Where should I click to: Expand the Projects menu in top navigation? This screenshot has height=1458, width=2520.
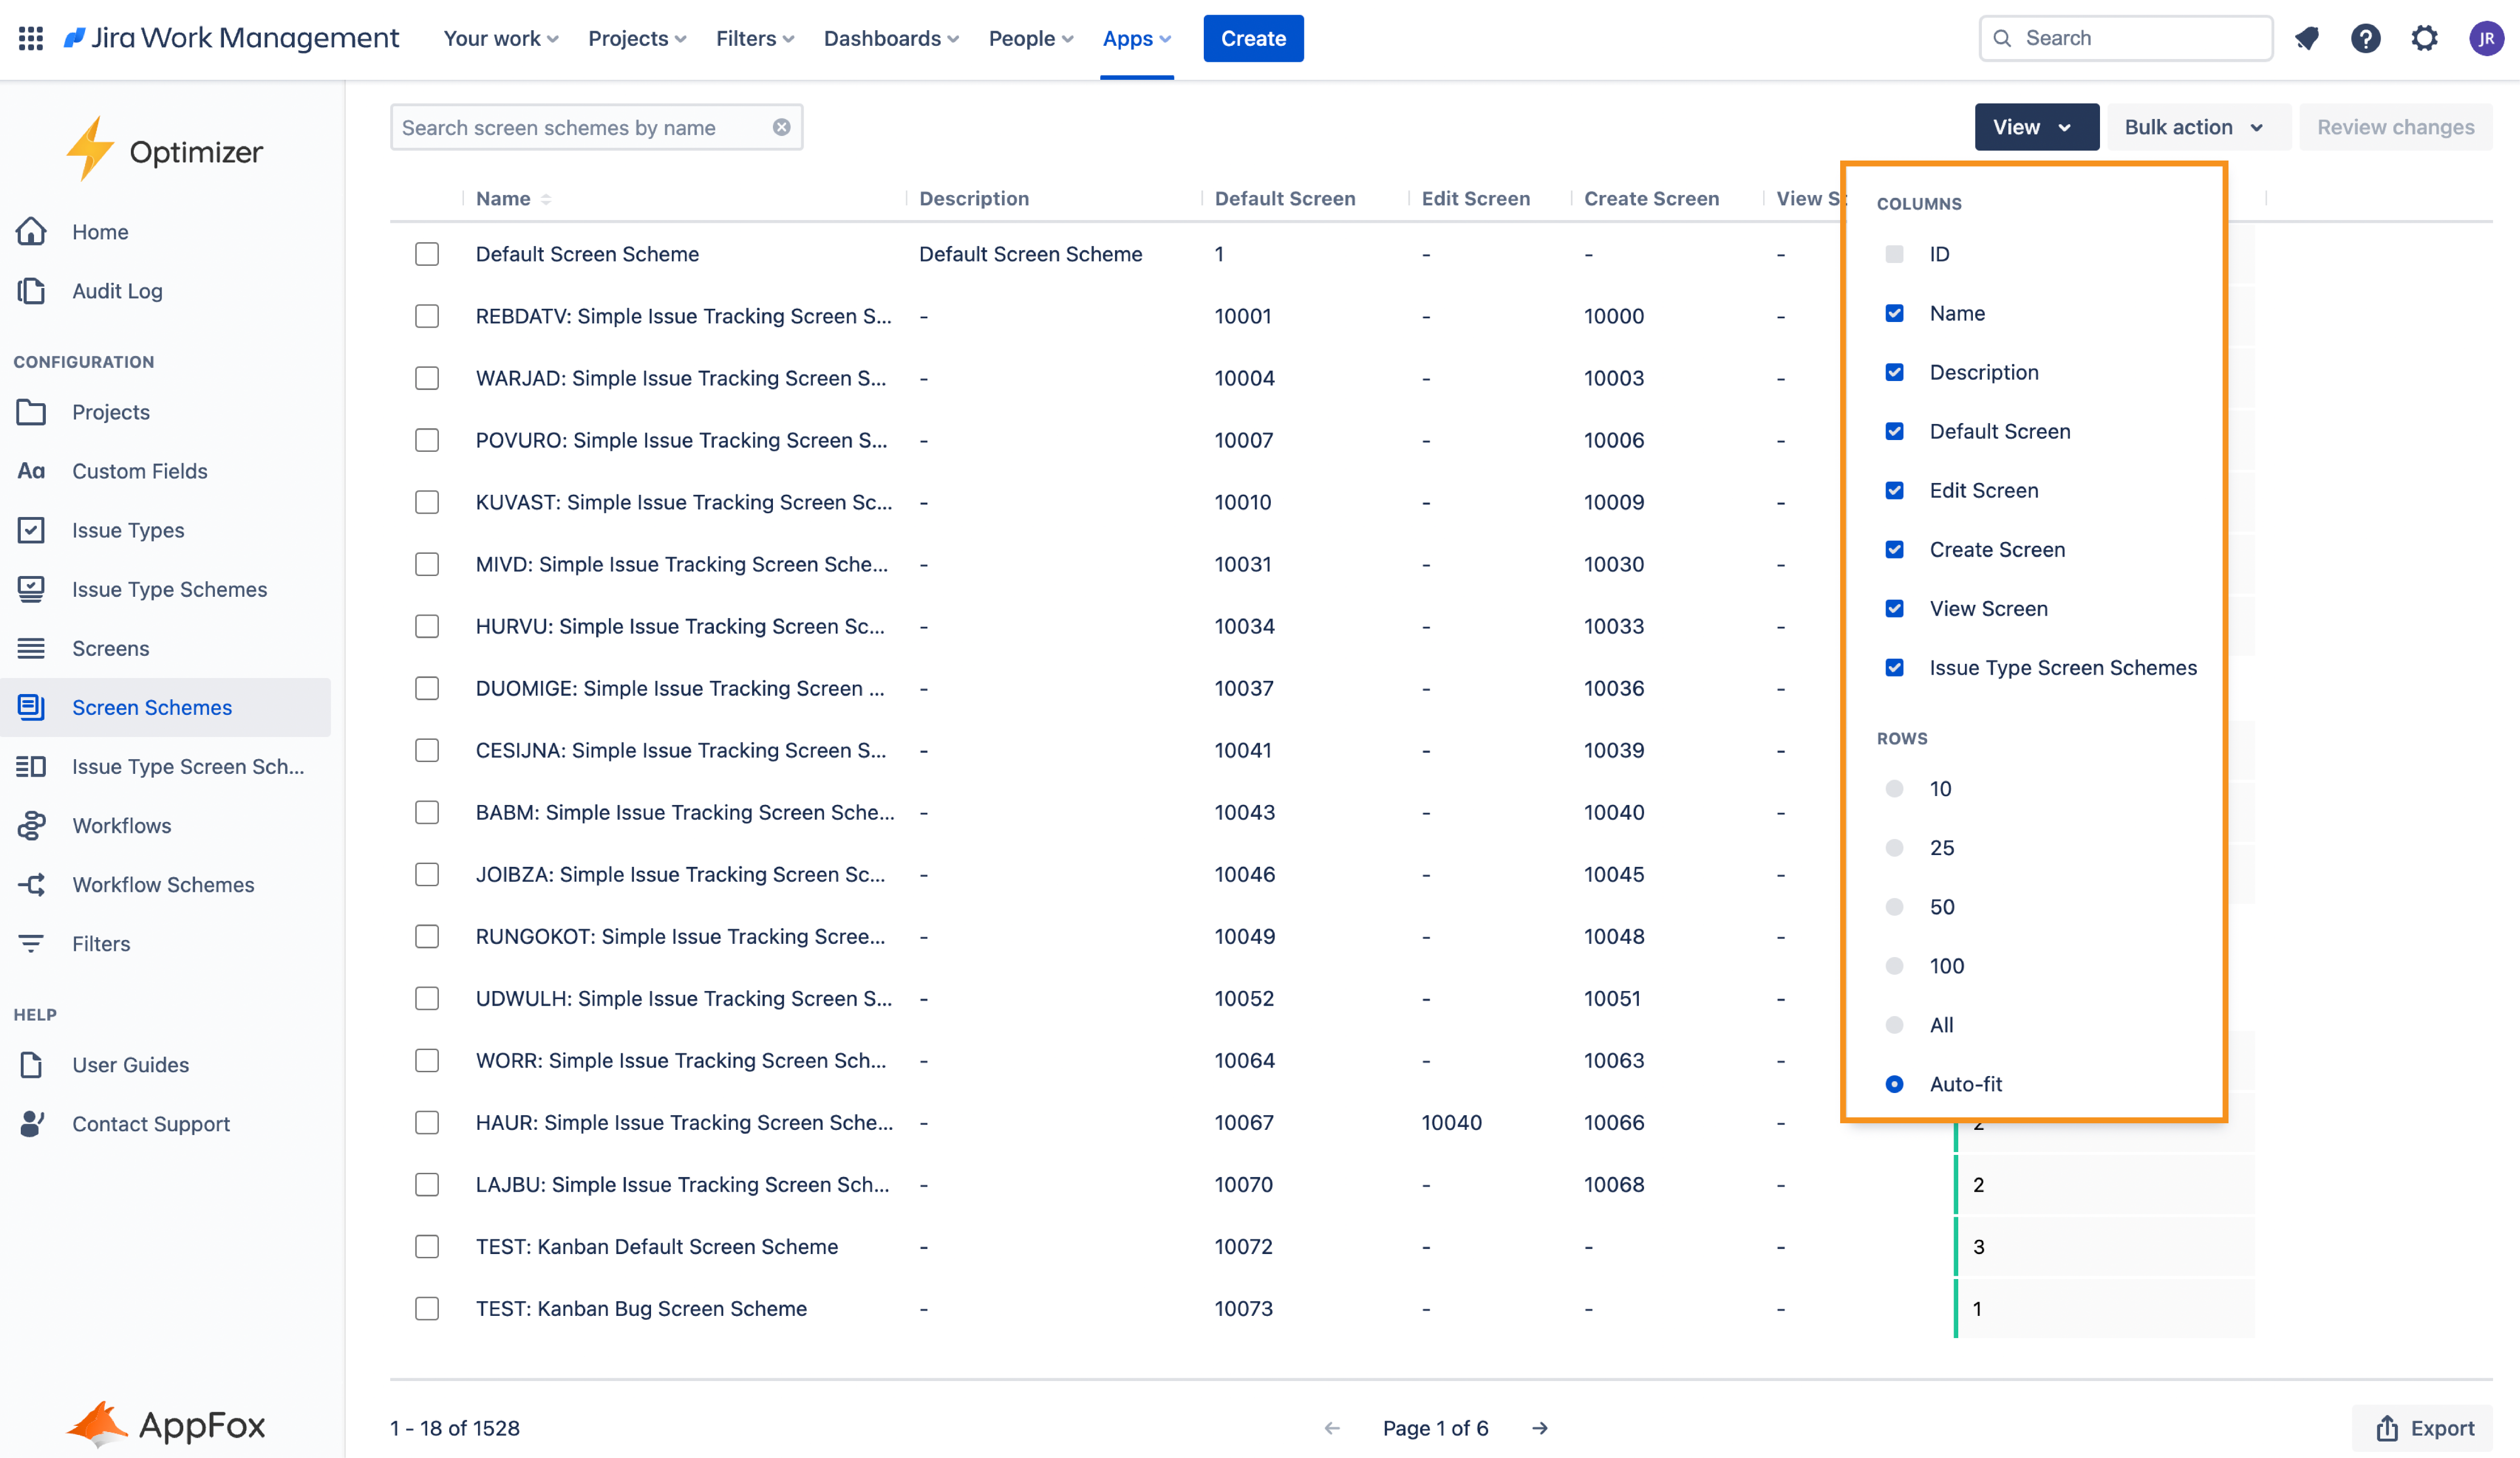637,38
